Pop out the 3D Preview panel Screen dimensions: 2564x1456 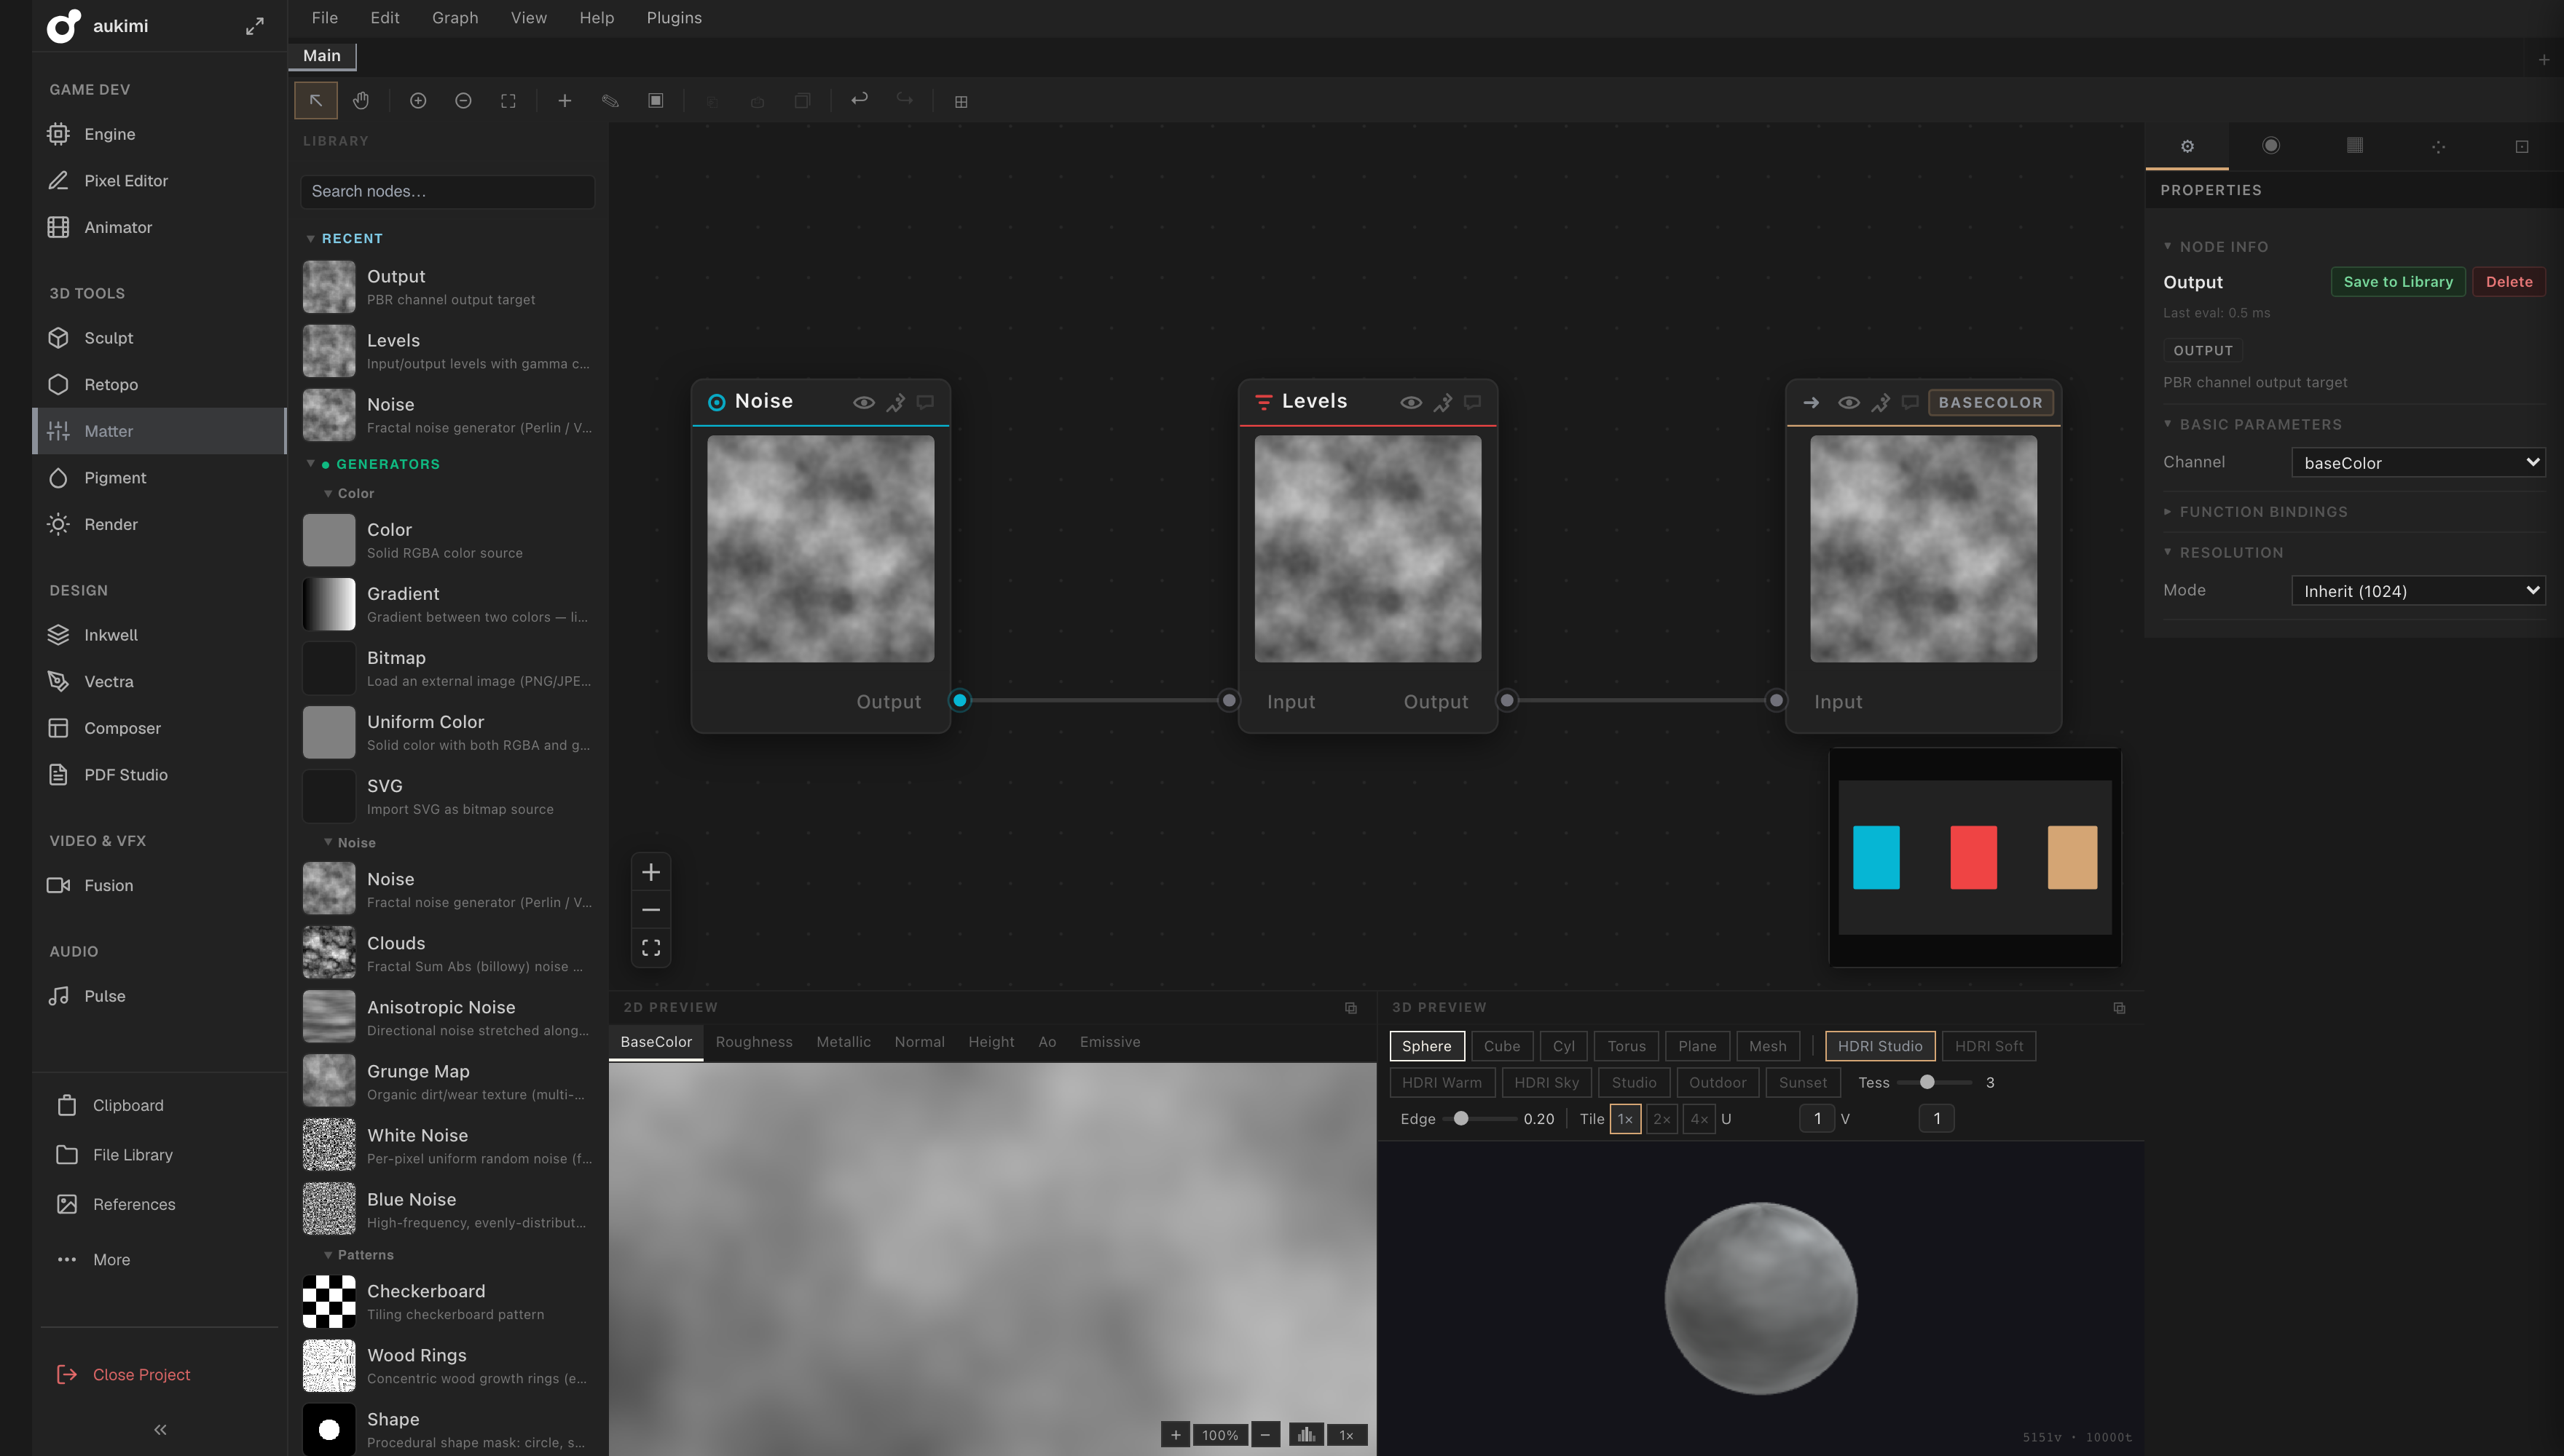click(2119, 1008)
